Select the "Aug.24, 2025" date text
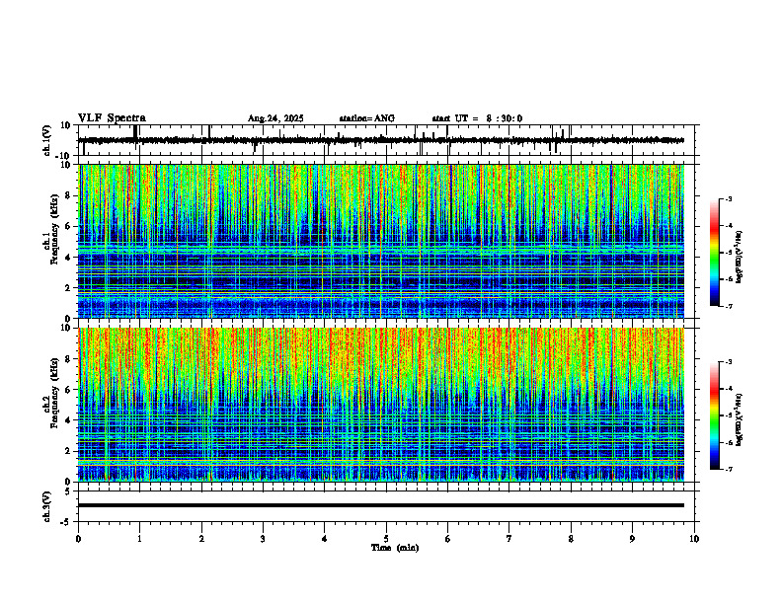This screenshot has width=782, height=604. click(x=275, y=118)
